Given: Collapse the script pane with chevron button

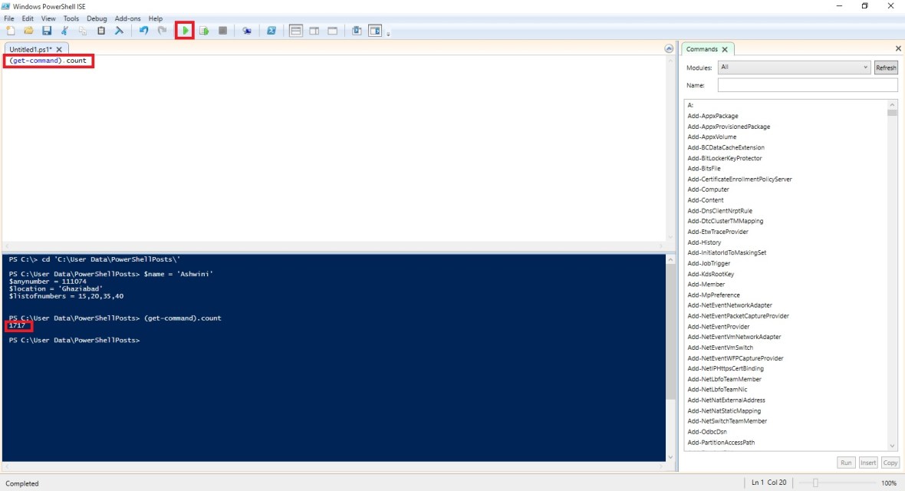Looking at the screenshot, I should tap(669, 49).
